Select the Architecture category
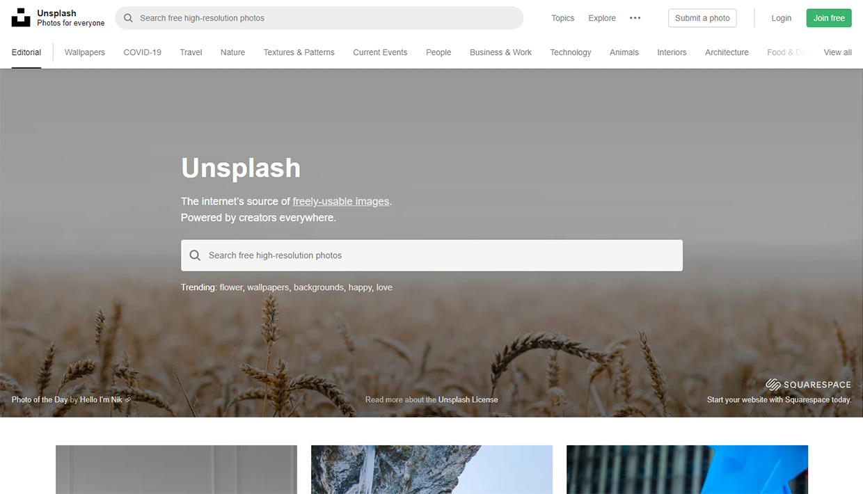The width and height of the screenshot is (863, 494). 727,52
